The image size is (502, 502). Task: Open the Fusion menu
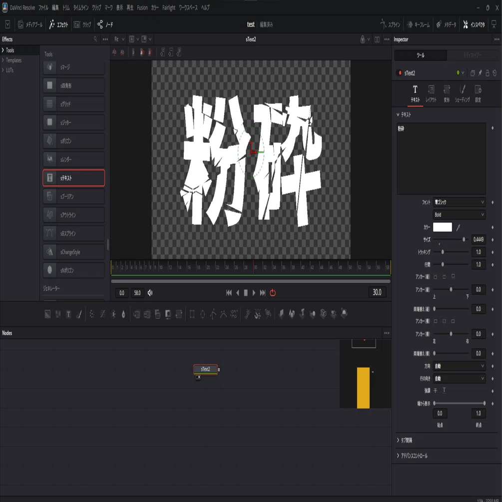tap(142, 7)
